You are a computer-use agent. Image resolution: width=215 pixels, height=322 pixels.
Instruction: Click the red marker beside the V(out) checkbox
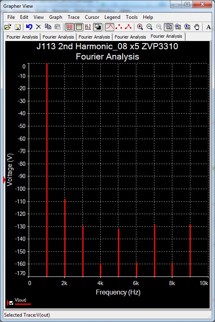point(8,303)
